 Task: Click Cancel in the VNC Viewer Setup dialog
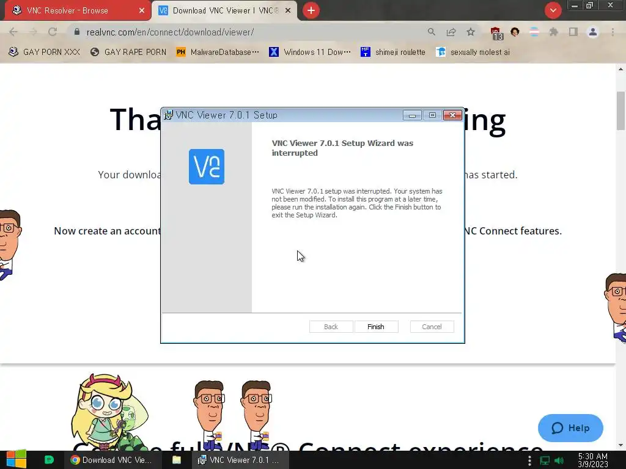click(432, 327)
